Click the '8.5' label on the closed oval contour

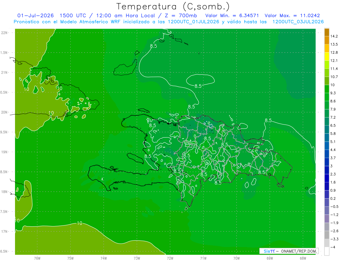(198, 86)
